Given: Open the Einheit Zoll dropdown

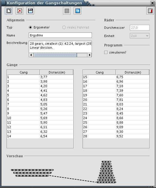Looking at the screenshot, I should click(x=139, y=36).
